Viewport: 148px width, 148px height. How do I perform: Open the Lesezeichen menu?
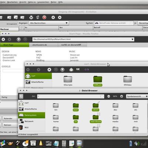coord(43,2)
